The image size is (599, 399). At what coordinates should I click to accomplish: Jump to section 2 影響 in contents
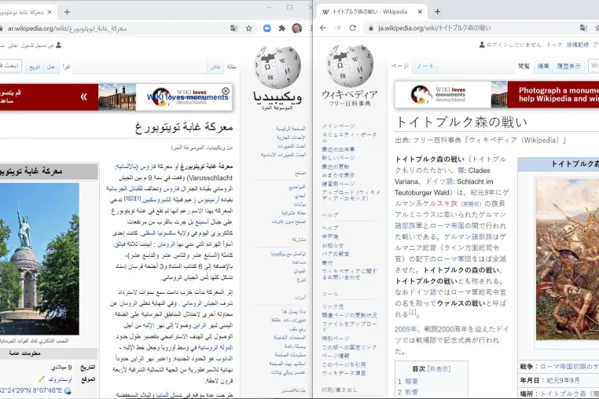411,392
